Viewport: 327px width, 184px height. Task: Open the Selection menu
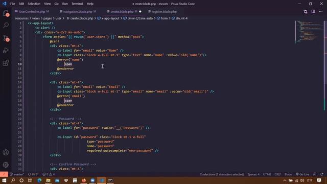pos(34,4)
